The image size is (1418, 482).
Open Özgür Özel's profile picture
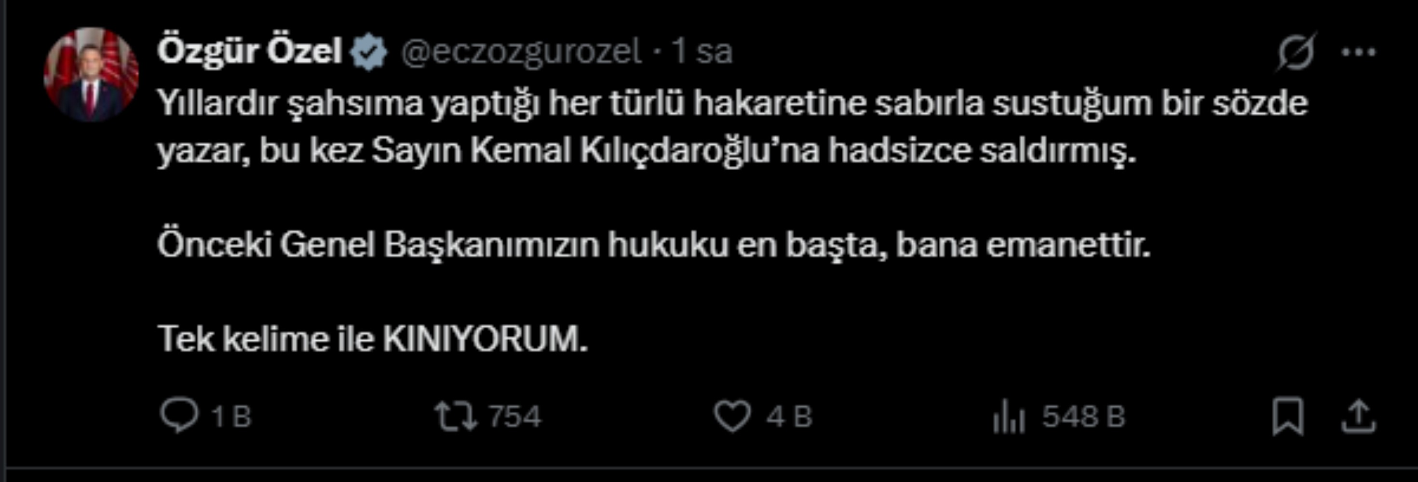pos(91,75)
